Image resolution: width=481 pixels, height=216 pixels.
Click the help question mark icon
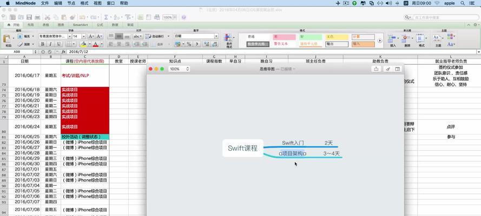(x=184, y=17)
